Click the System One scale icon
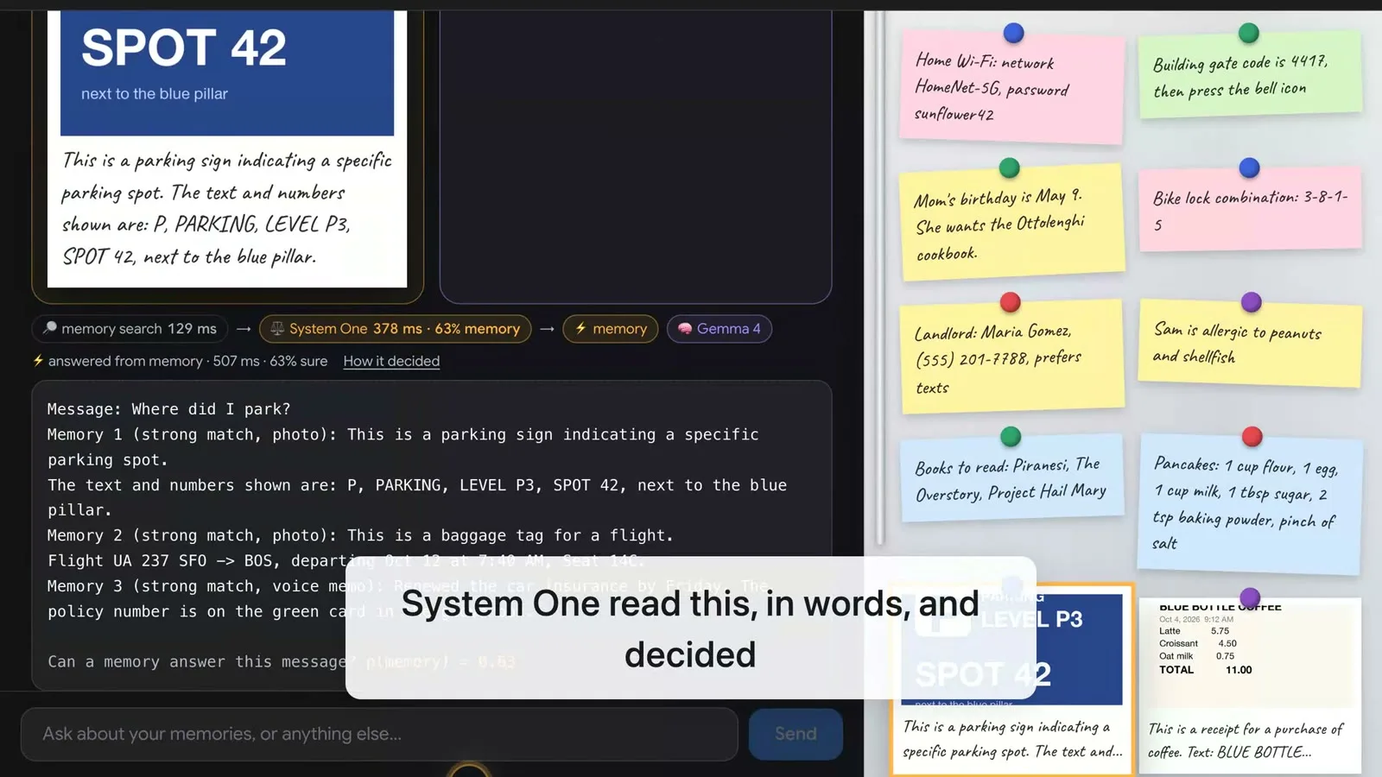Image resolution: width=1382 pixels, height=777 pixels. pos(277,328)
